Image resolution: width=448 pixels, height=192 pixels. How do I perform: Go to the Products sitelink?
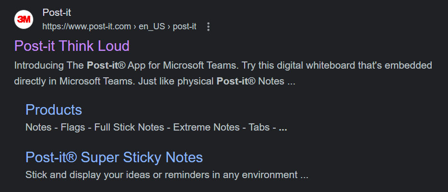tap(54, 110)
